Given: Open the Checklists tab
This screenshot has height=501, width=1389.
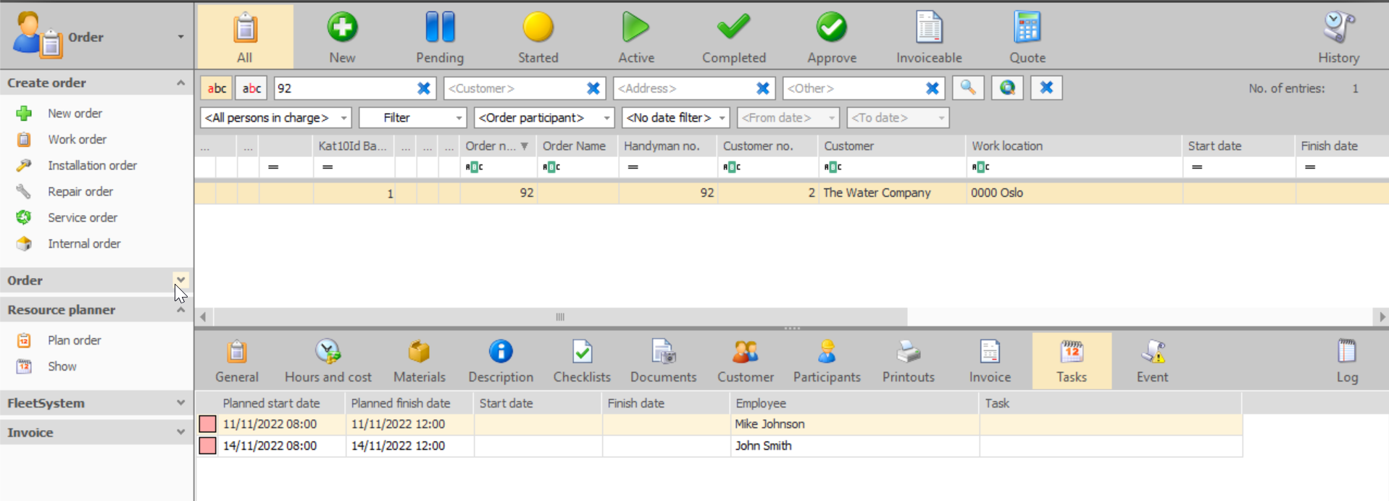Looking at the screenshot, I should coord(582,361).
